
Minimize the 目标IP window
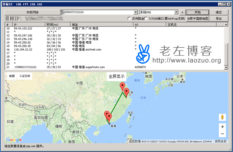point(220,4)
